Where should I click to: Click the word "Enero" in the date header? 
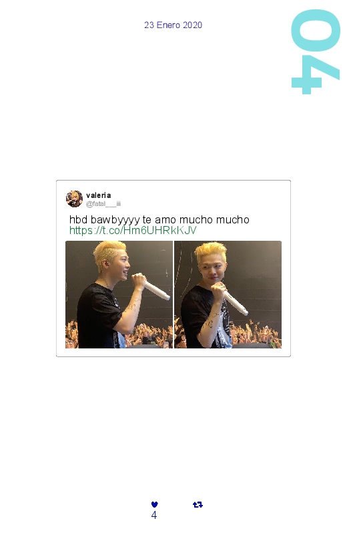168,25
